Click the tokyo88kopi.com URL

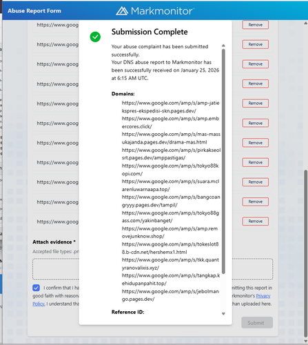tap(170, 170)
